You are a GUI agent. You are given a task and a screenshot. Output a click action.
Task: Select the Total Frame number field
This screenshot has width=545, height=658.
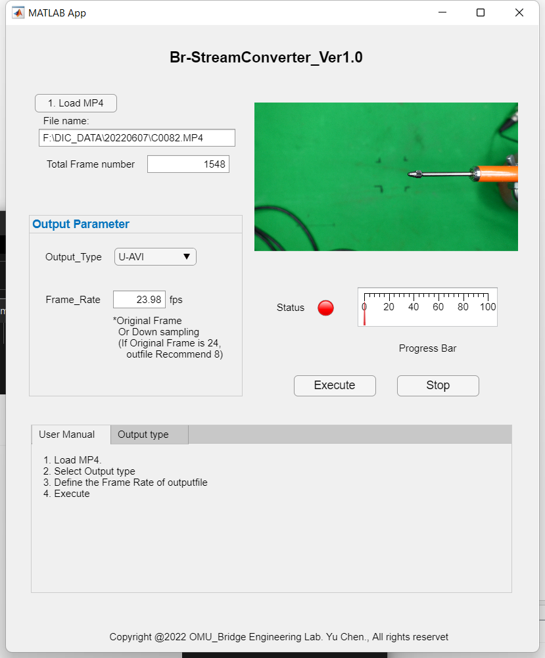pyautogui.click(x=188, y=164)
